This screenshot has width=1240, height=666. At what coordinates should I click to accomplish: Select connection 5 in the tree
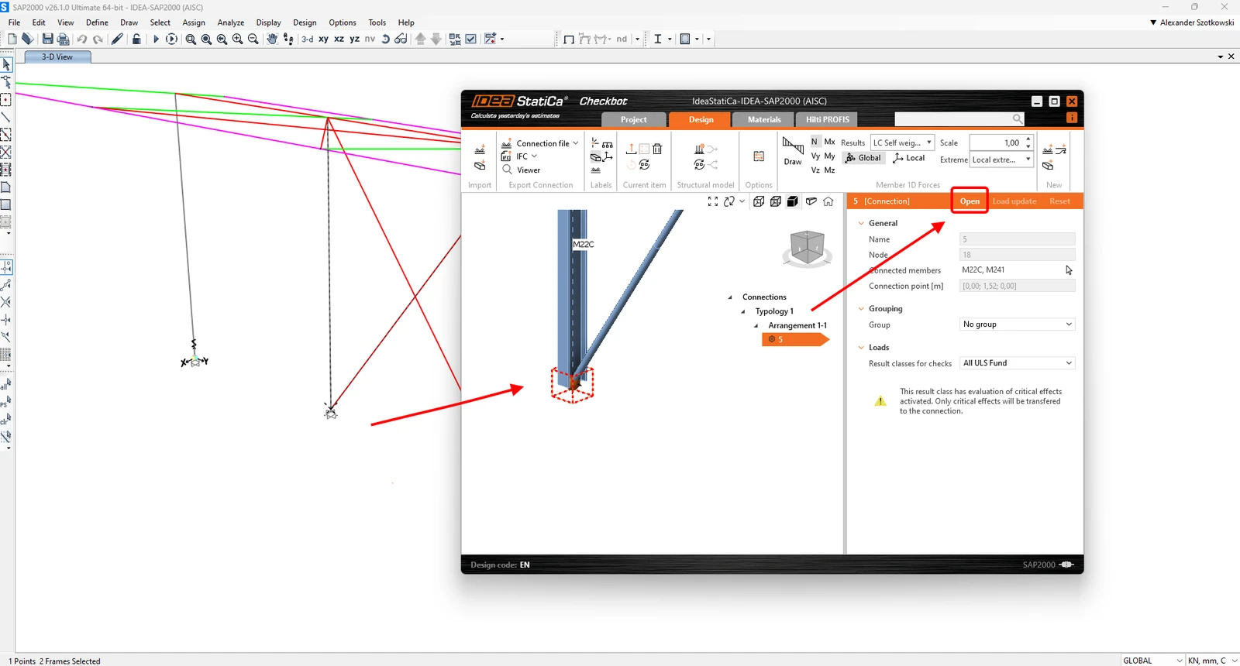795,339
